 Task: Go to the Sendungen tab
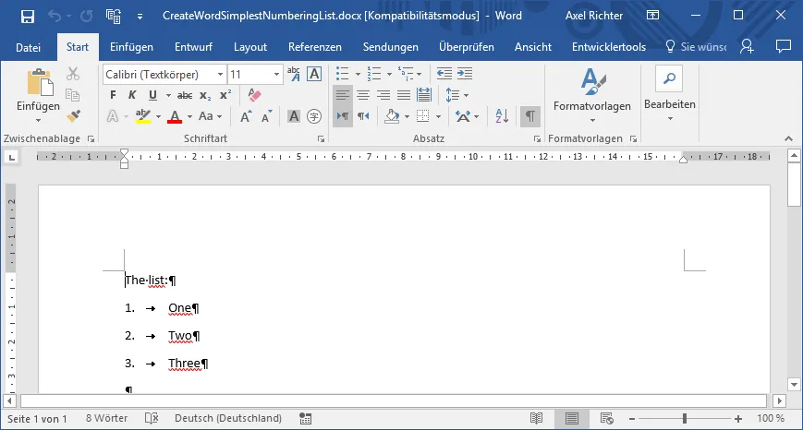tap(390, 47)
